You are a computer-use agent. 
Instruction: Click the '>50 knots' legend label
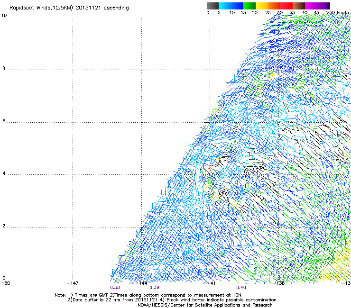point(337,13)
